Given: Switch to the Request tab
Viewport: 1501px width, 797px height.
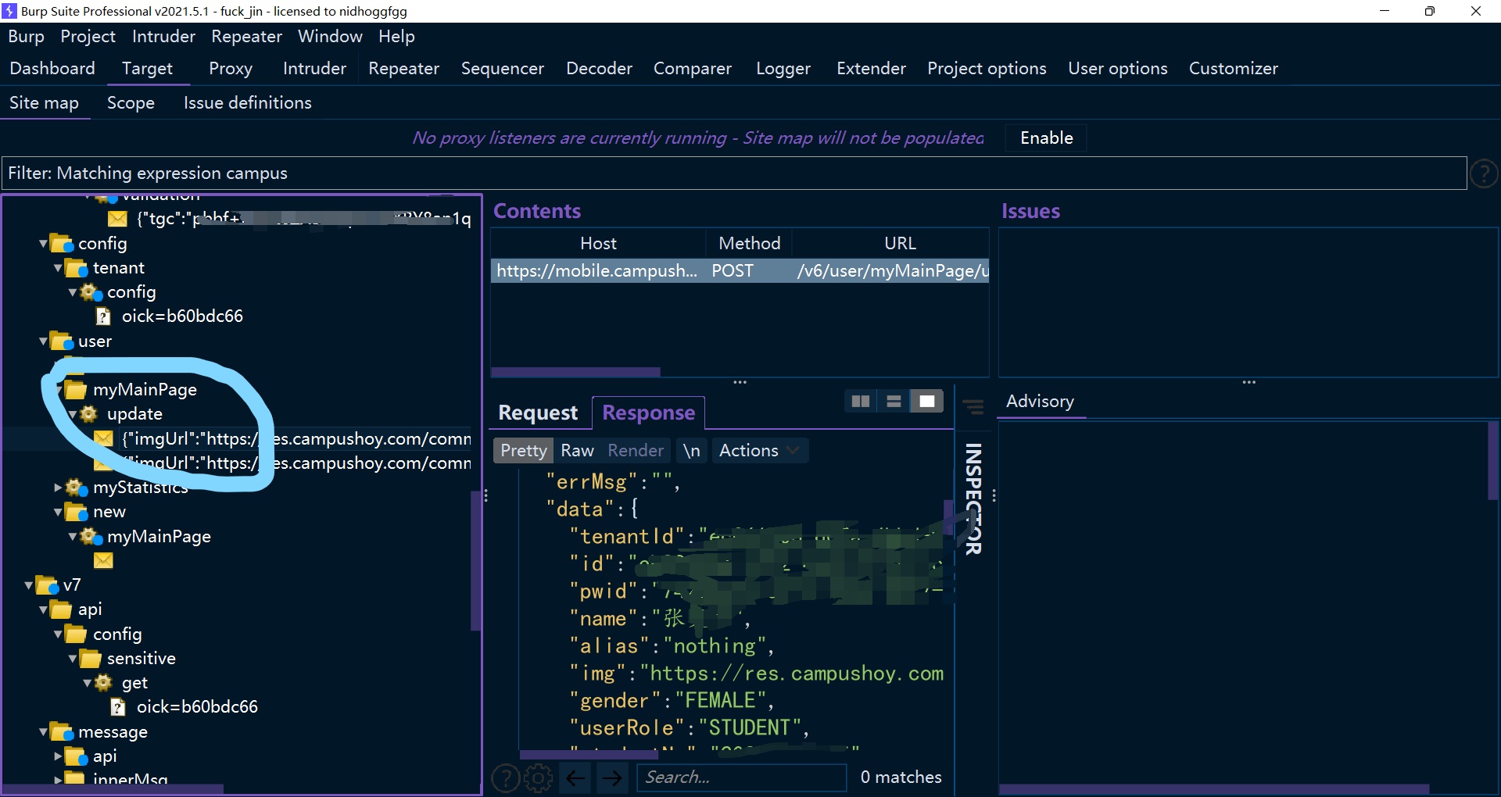Looking at the screenshot, I should [x=537, y=413].
